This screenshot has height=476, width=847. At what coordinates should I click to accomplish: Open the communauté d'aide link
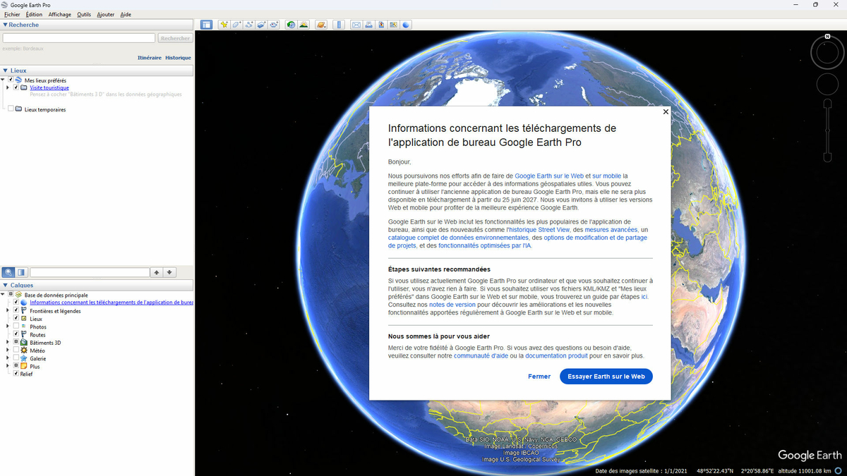click(x=481, y=356)
